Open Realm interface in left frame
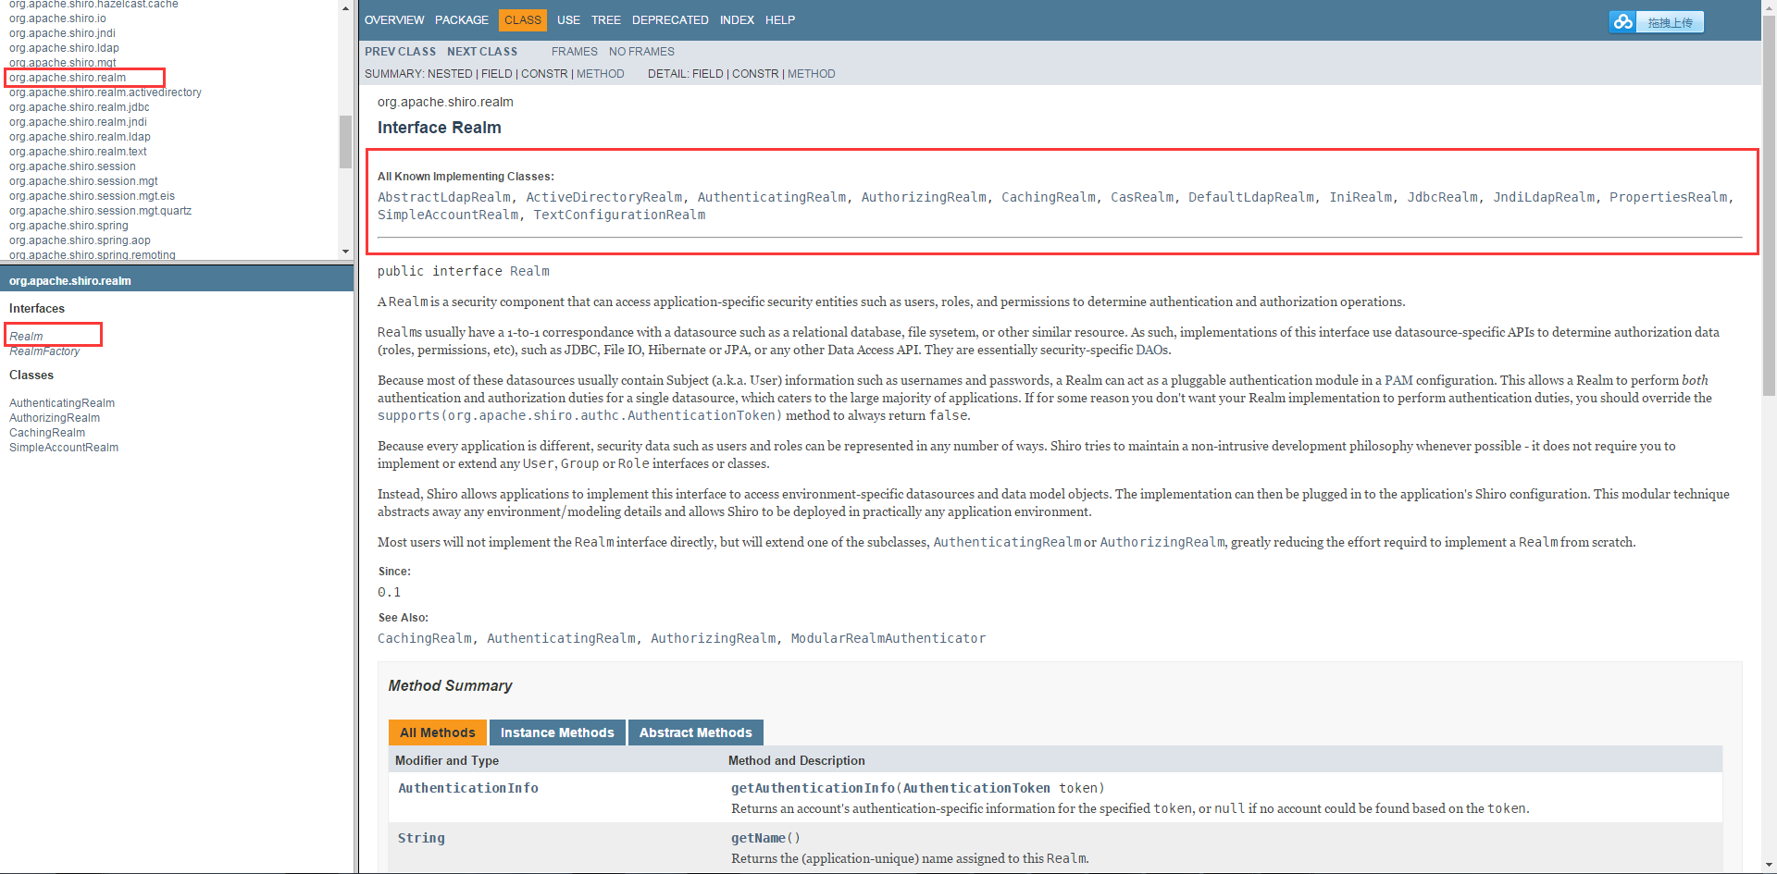 (x=26, y=337)
